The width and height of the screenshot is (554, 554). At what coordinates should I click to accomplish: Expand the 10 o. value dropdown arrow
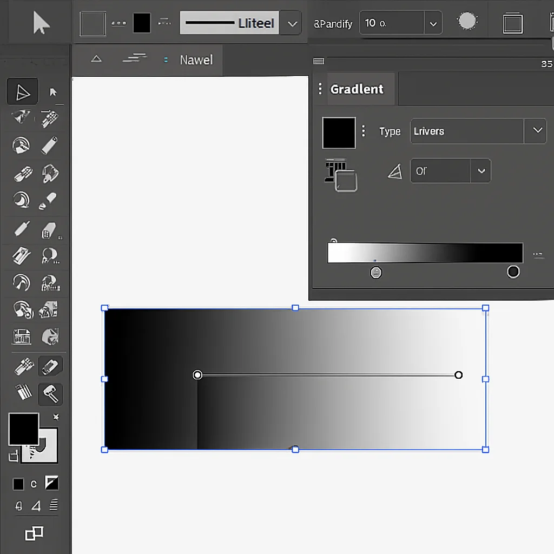[433, 24]
